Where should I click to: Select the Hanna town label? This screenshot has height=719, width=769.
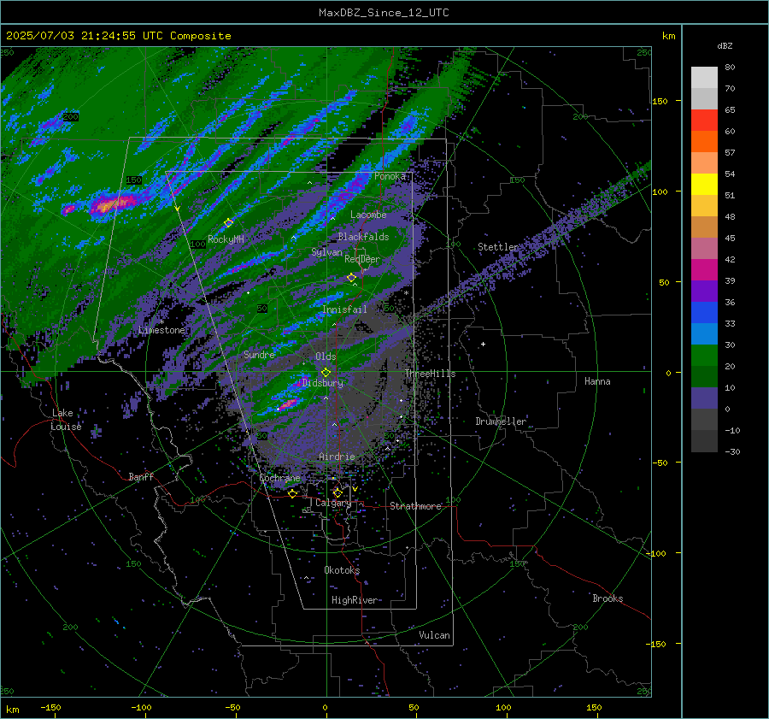pos(597,381)
